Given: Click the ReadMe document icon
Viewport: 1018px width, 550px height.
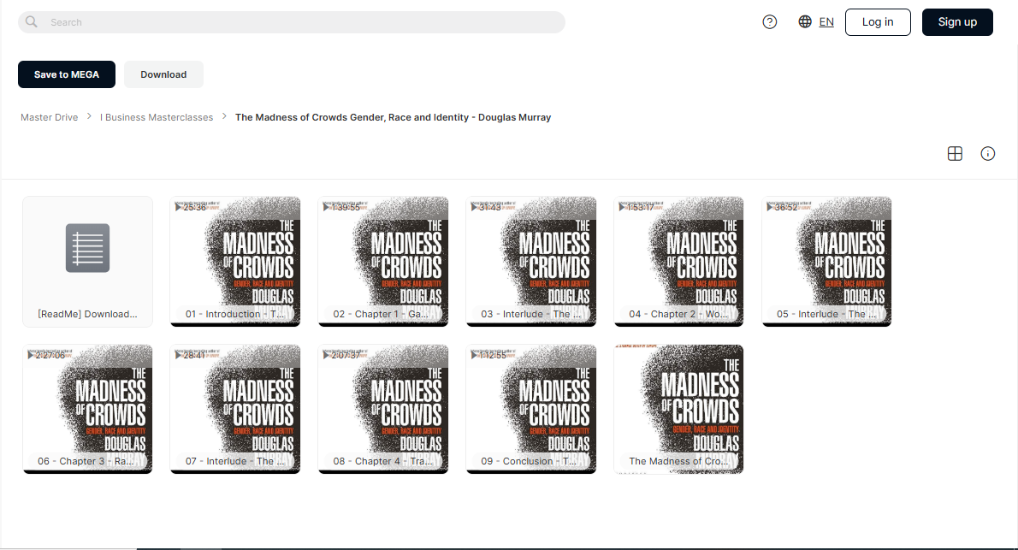Looking at the screenshot, I should 87,248.
